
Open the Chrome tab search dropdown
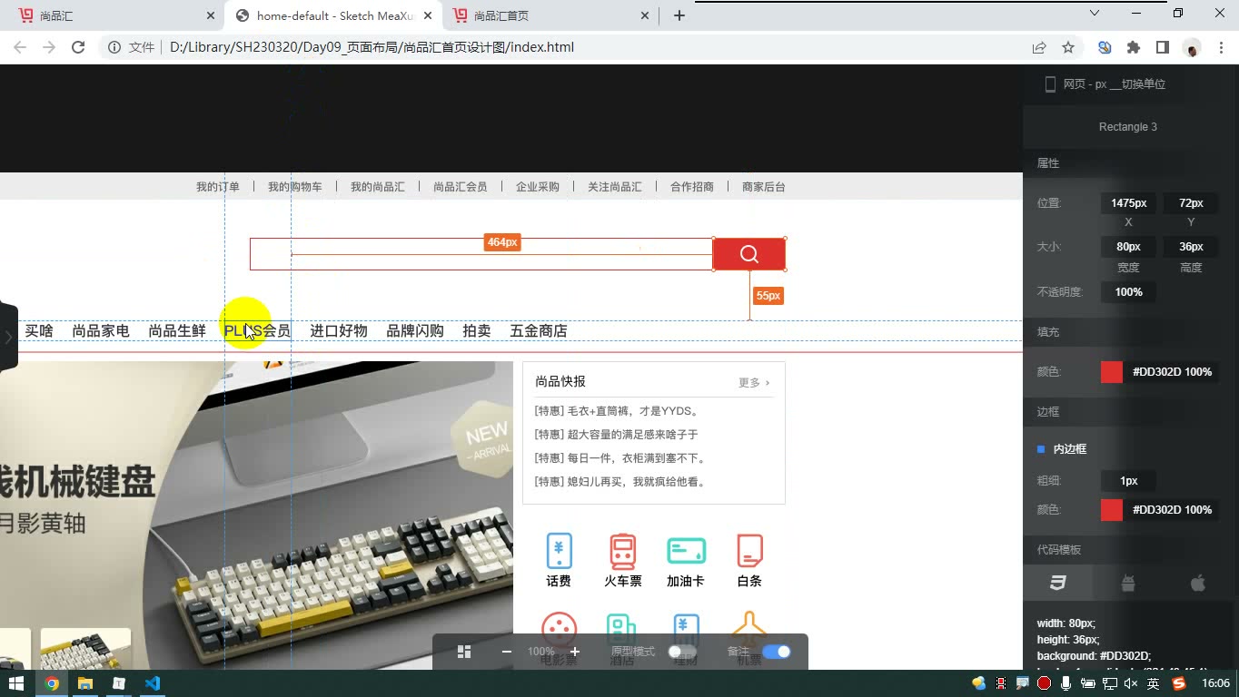pos(1095,14)
